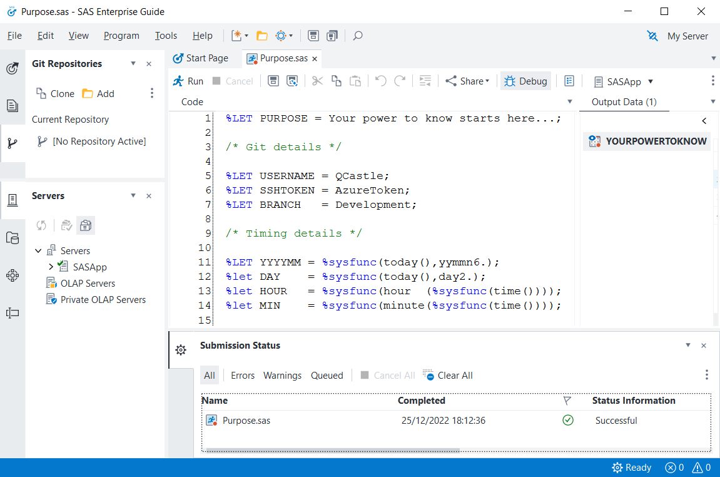
Task: Open the Program menu
Action: point(121,36)
